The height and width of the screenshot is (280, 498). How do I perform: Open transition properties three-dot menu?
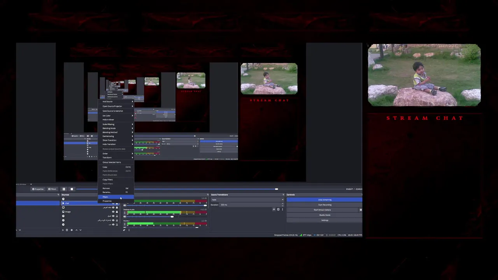282,209
